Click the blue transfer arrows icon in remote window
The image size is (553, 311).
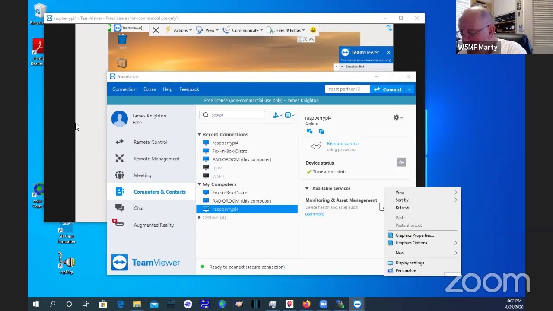click(389, 28)
